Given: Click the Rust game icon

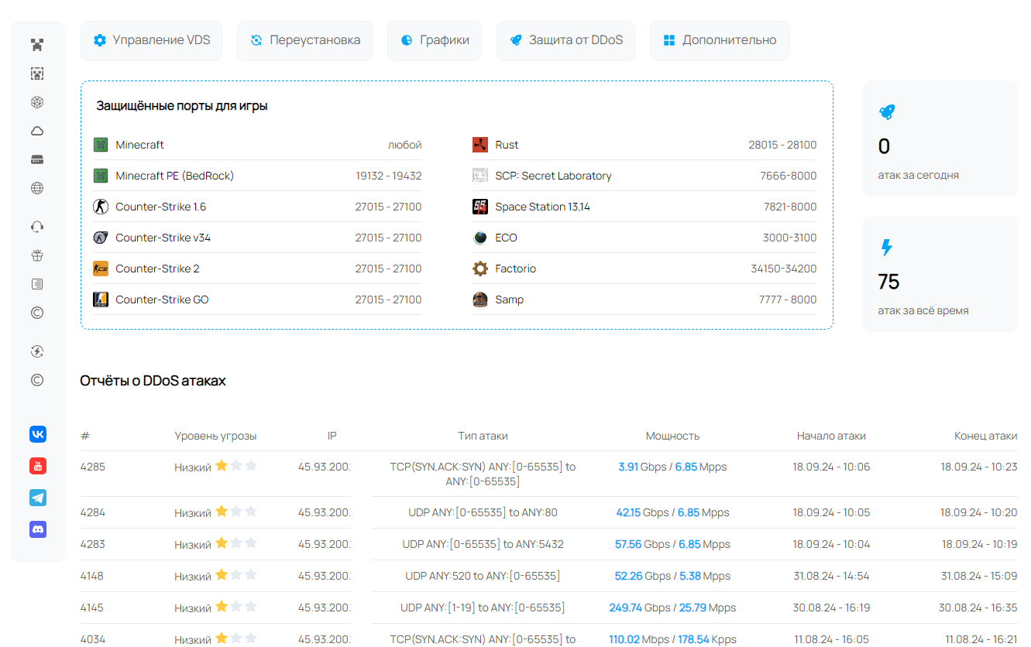Looking at the screenshot, I should pos(480,145).
